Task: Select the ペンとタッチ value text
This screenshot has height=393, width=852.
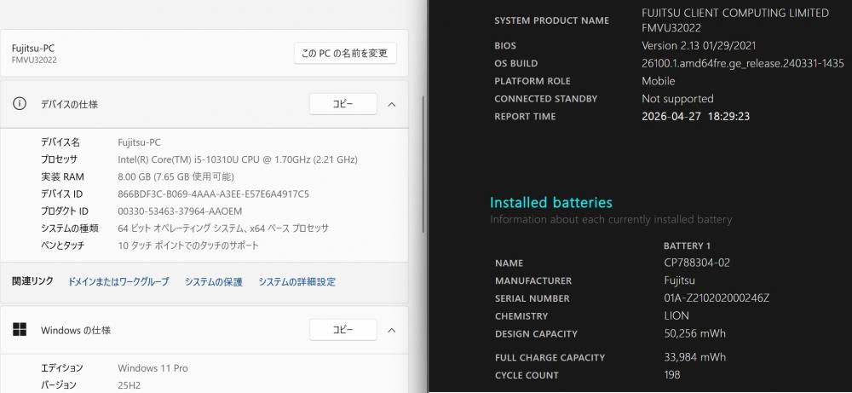Action: pos(188,246)
